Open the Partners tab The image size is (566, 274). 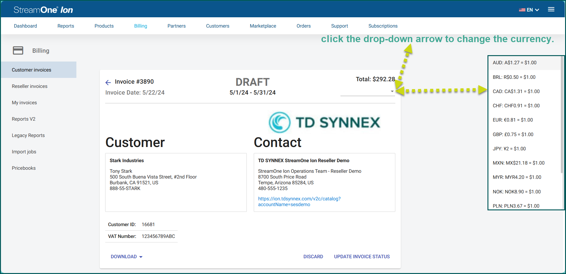(x=176, y=26)
